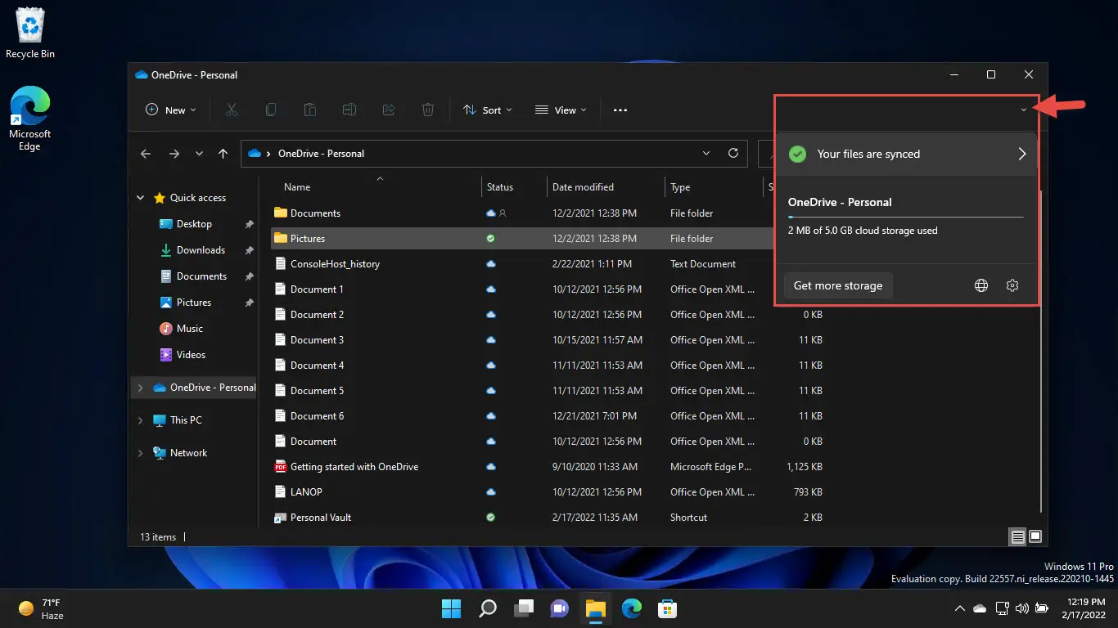Select File Explorer on the taskbar
1118x628 pixels.
tap(596, 608)
